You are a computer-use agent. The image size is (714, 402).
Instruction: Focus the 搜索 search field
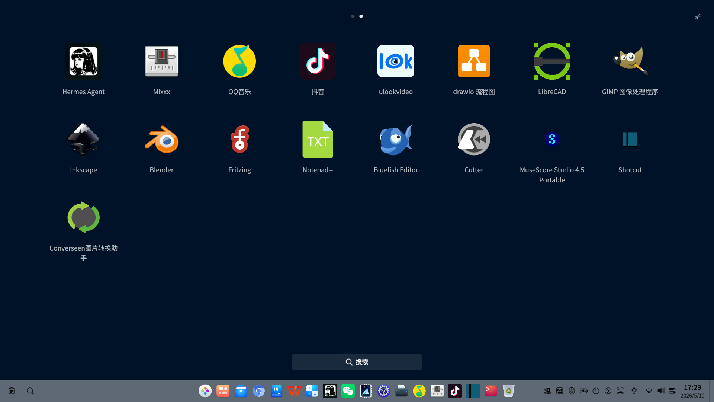357,362
